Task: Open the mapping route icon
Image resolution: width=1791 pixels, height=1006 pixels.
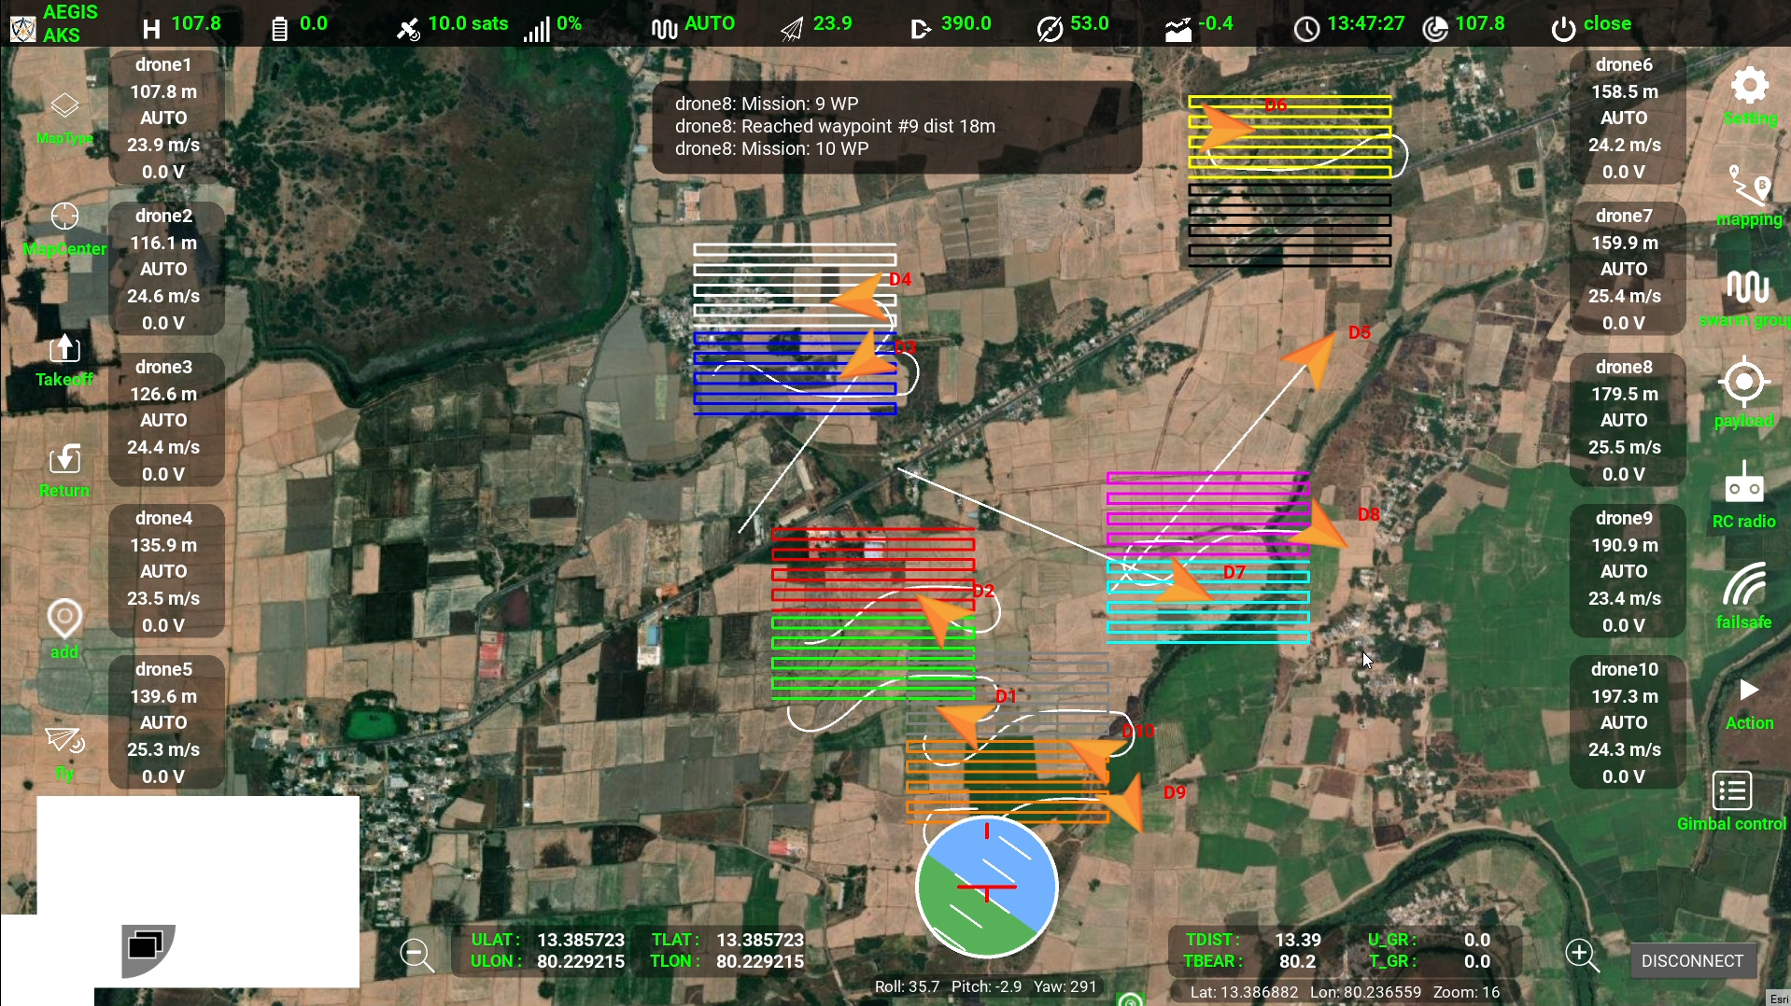Action: pyautogui.click(x=1749, y=186)
